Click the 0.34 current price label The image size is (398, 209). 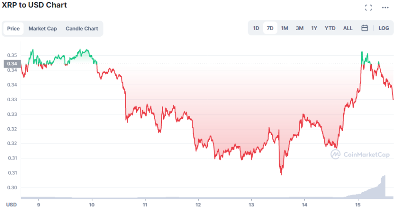pyautogui.click(x=12, y=64)
